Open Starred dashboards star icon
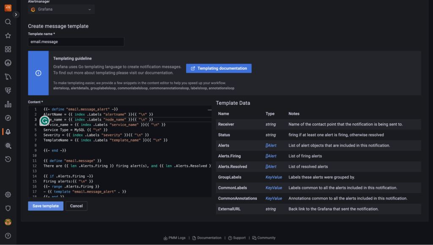The image size is (433, 245). [8, 35]
